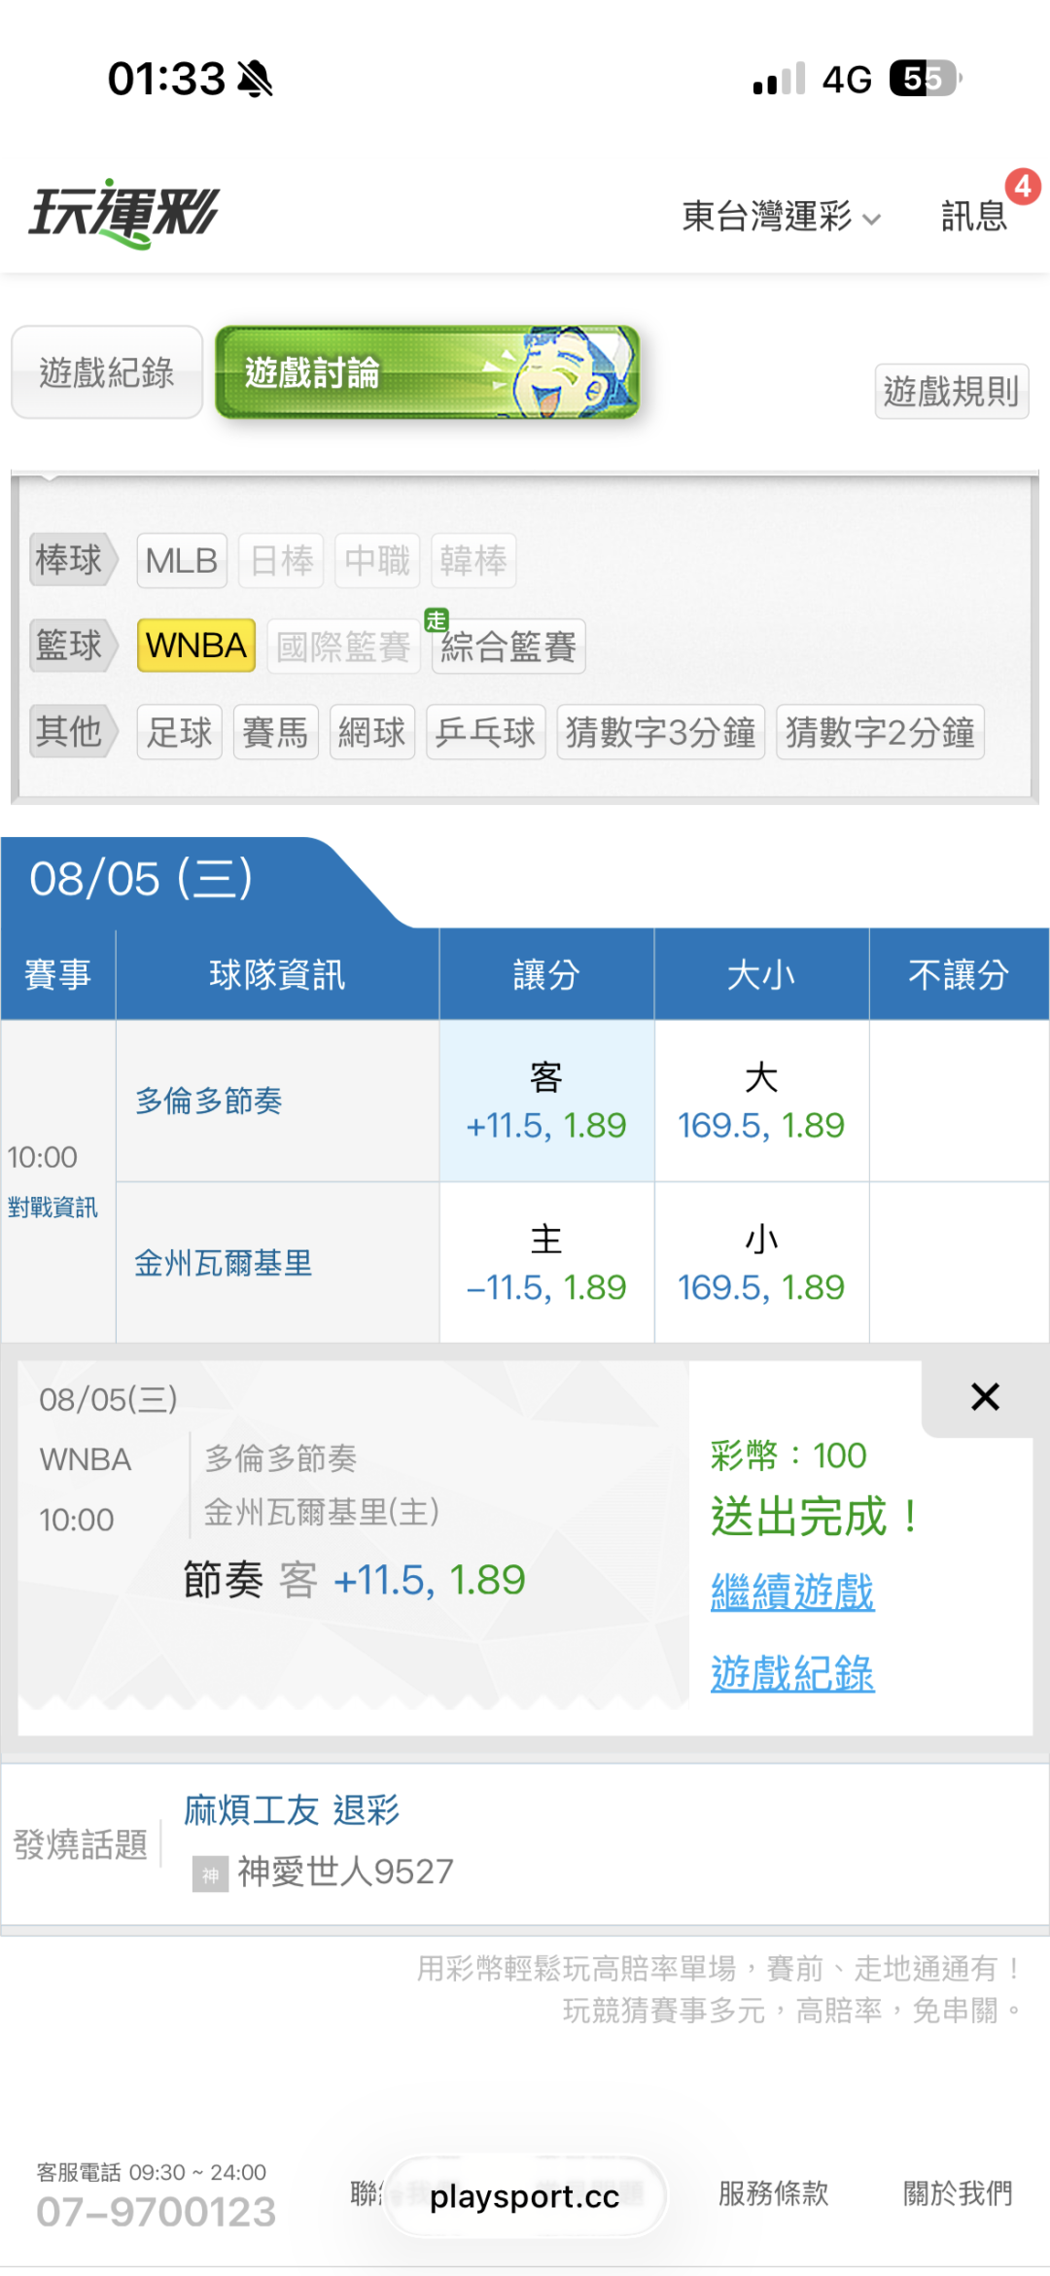
Task: Close the bet confirmation slip
Action: [985, 1397]
